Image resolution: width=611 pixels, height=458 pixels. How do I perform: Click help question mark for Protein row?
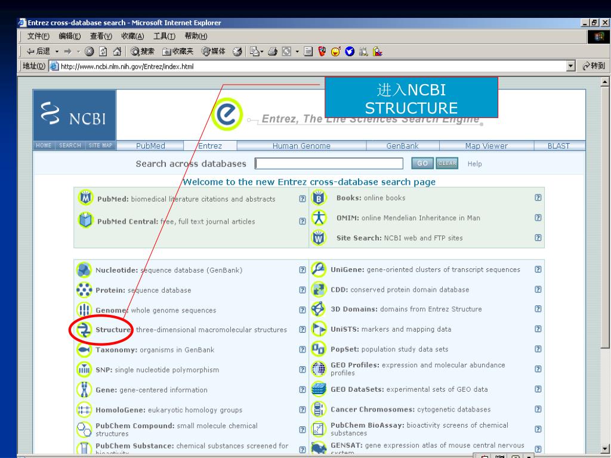pyautogui.click(x=303, y=290)
